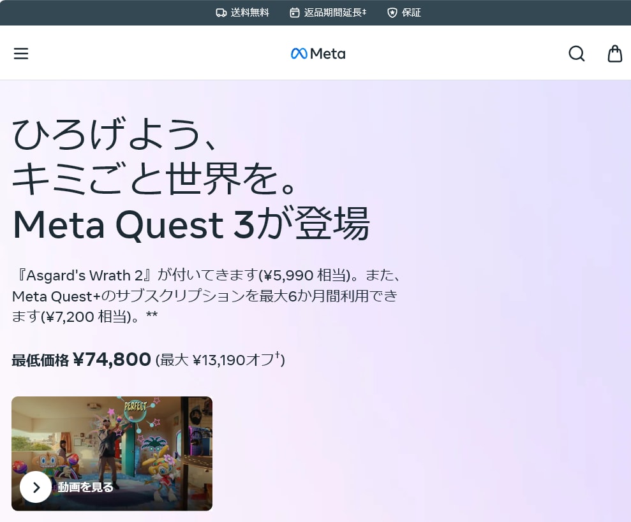Play video with round arrow button
631x522 pixels.
coord(36,487)
